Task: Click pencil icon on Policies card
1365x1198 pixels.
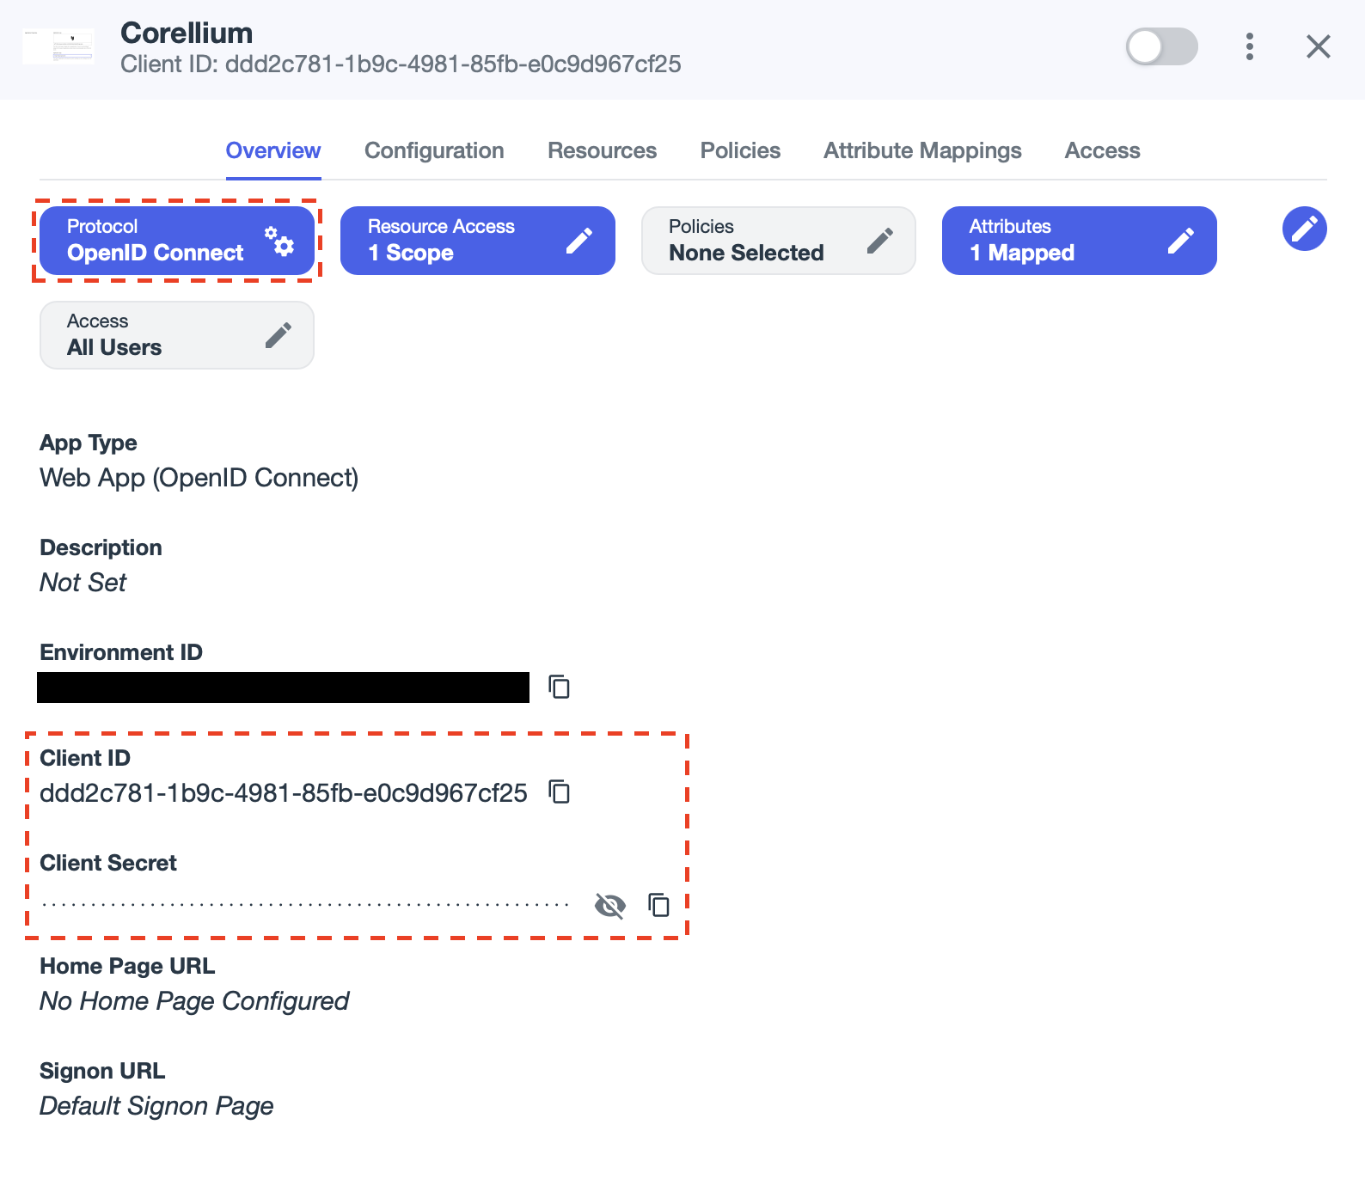Action: point(880,241)
